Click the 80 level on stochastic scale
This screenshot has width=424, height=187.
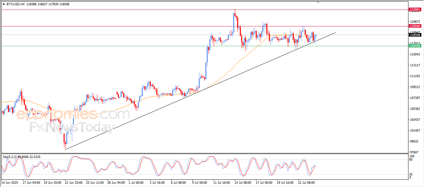point(411,160)
